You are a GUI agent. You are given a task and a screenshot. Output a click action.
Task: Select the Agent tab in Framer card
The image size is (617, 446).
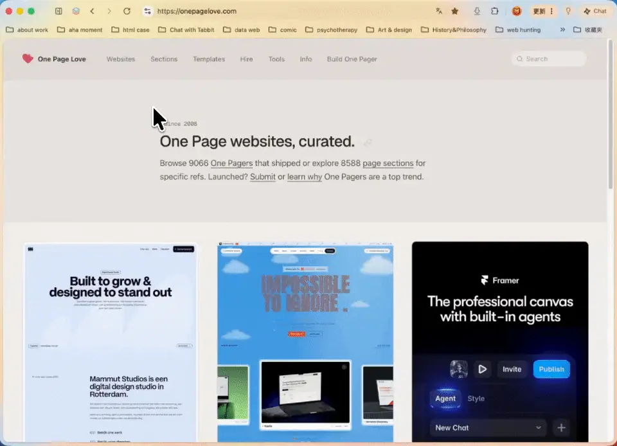point(445,398)
